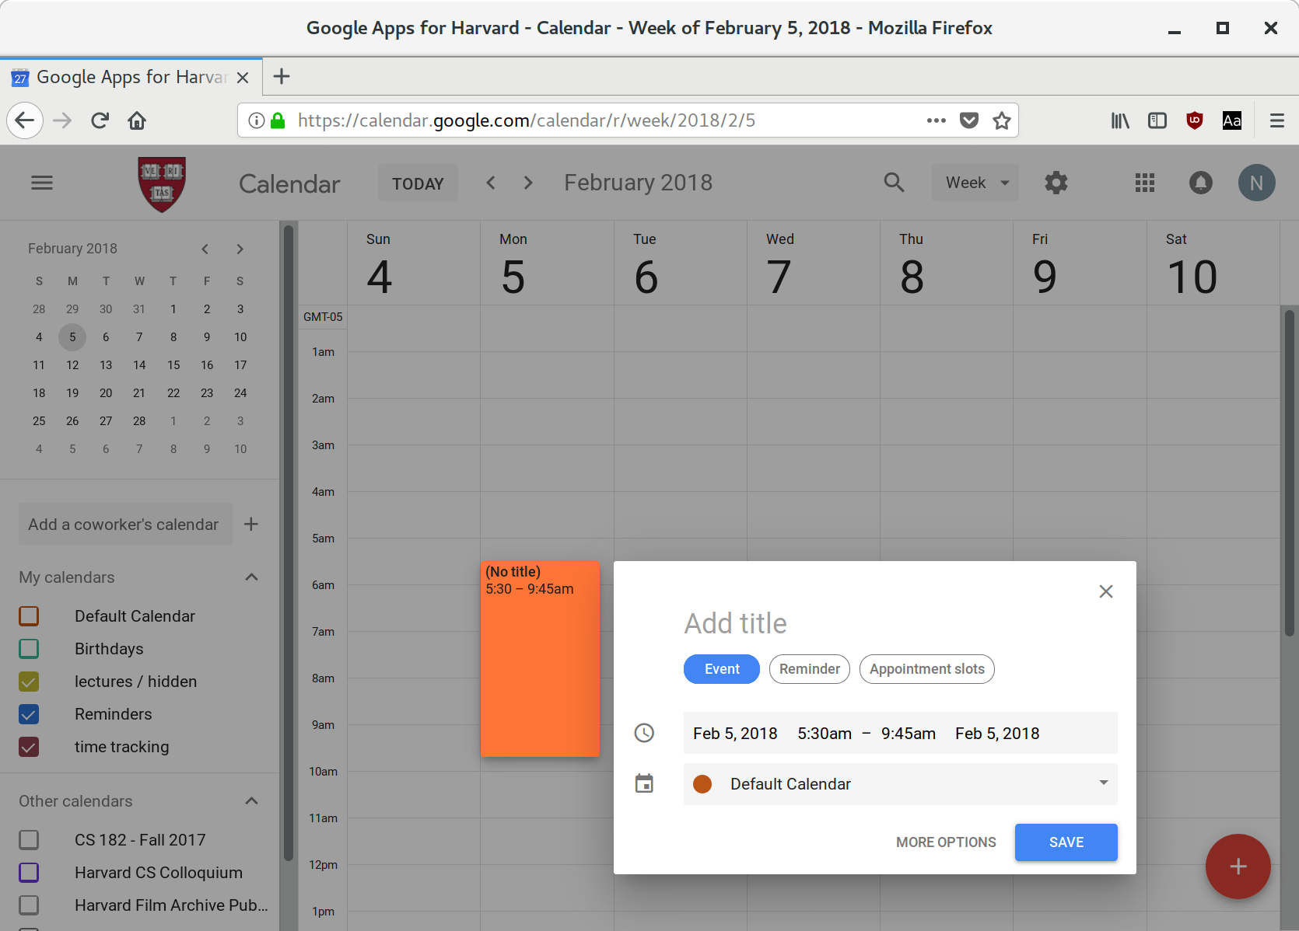1299x931 pixels.
Task: Click the plus next to Add a coworker's calendar
Action: click(x=250, y=524)
